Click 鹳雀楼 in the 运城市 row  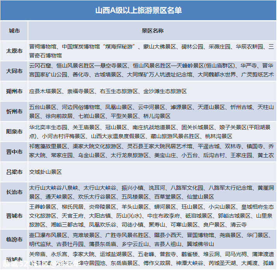click(x=190, y=254)
